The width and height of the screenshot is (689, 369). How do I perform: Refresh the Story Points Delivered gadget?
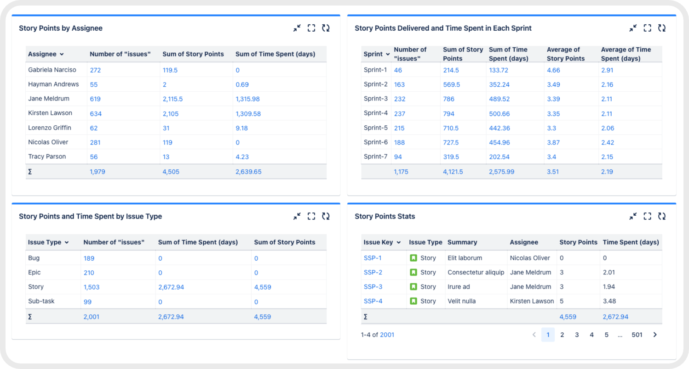tap(662, 28)
